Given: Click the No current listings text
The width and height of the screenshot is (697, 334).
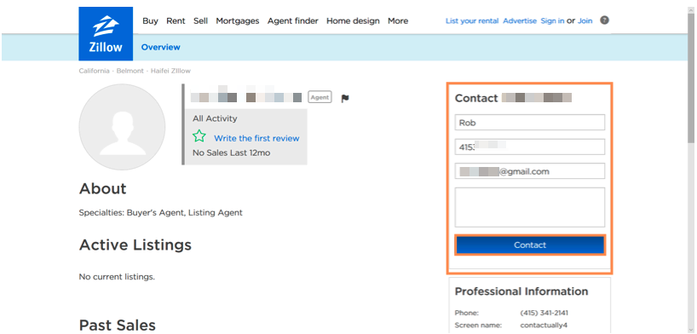Looking at the screenshot, I should point(117,277).
